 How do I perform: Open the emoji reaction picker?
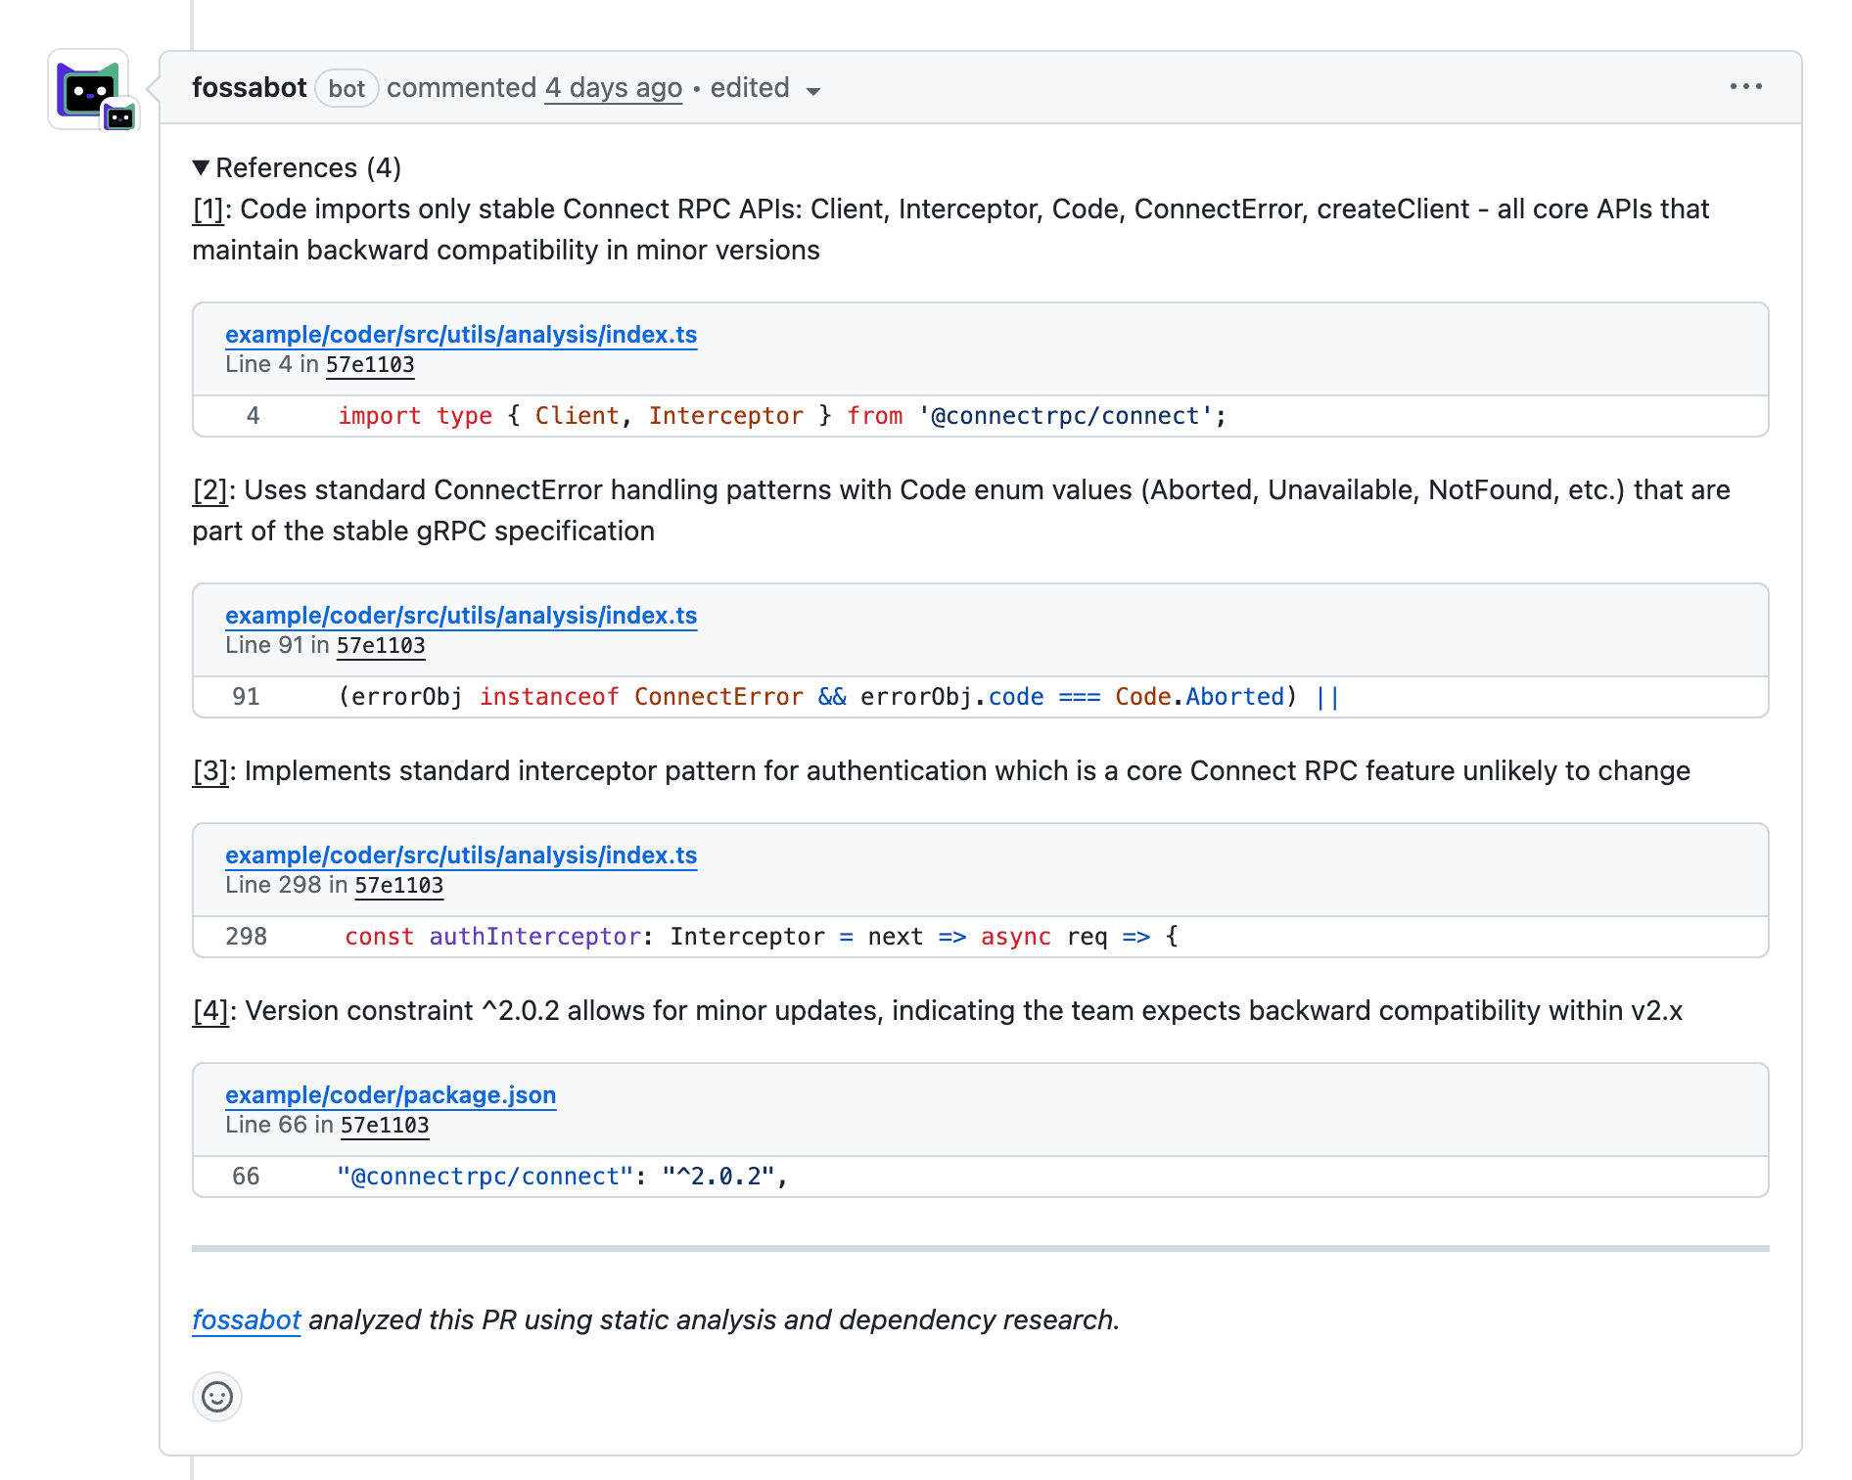point(217,1397)
